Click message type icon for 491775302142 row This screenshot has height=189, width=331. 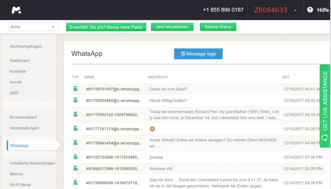(x=76, y=114)
